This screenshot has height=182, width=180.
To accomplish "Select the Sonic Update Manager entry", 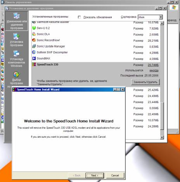I will (96, 46).
